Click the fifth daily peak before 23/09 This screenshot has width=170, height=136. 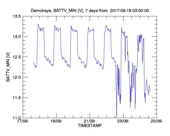(x=106, y=25)
